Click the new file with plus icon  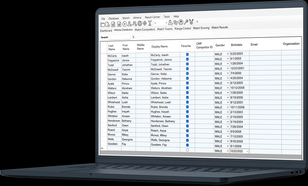[107, 24]
